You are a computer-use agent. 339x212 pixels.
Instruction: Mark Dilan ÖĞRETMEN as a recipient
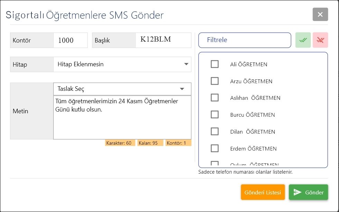(x=215, y=132)
